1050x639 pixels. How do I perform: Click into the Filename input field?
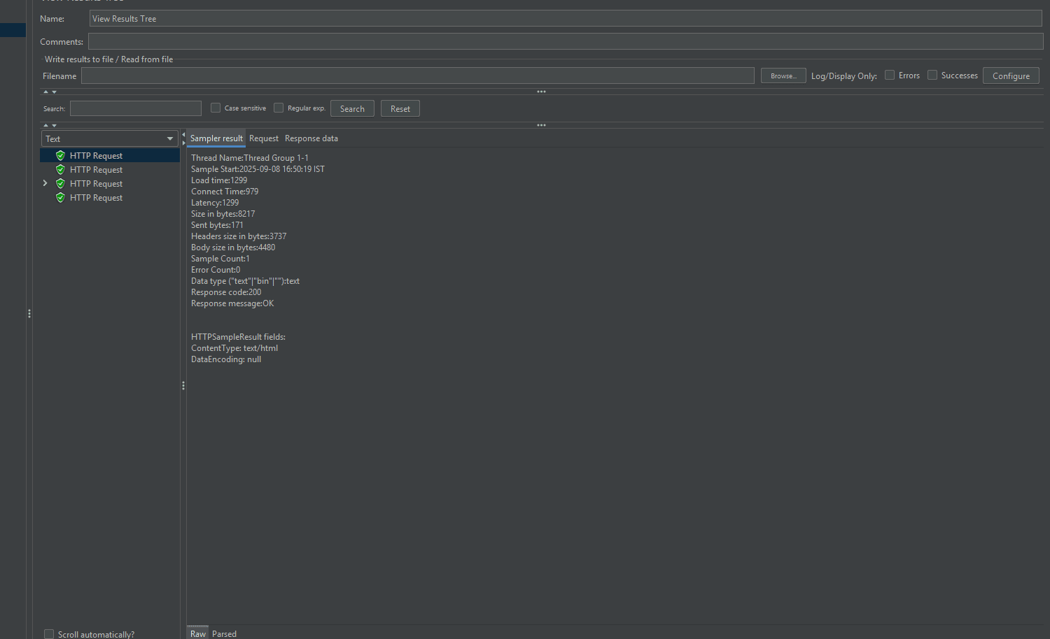point(417,76)
